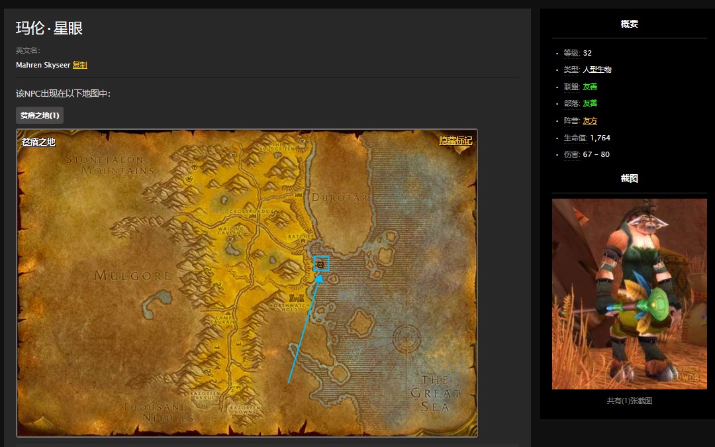The width and height of the screenshot is (715, 447).
Task: Click the 玛伦·星眼 page title
Action: (49, 28)
